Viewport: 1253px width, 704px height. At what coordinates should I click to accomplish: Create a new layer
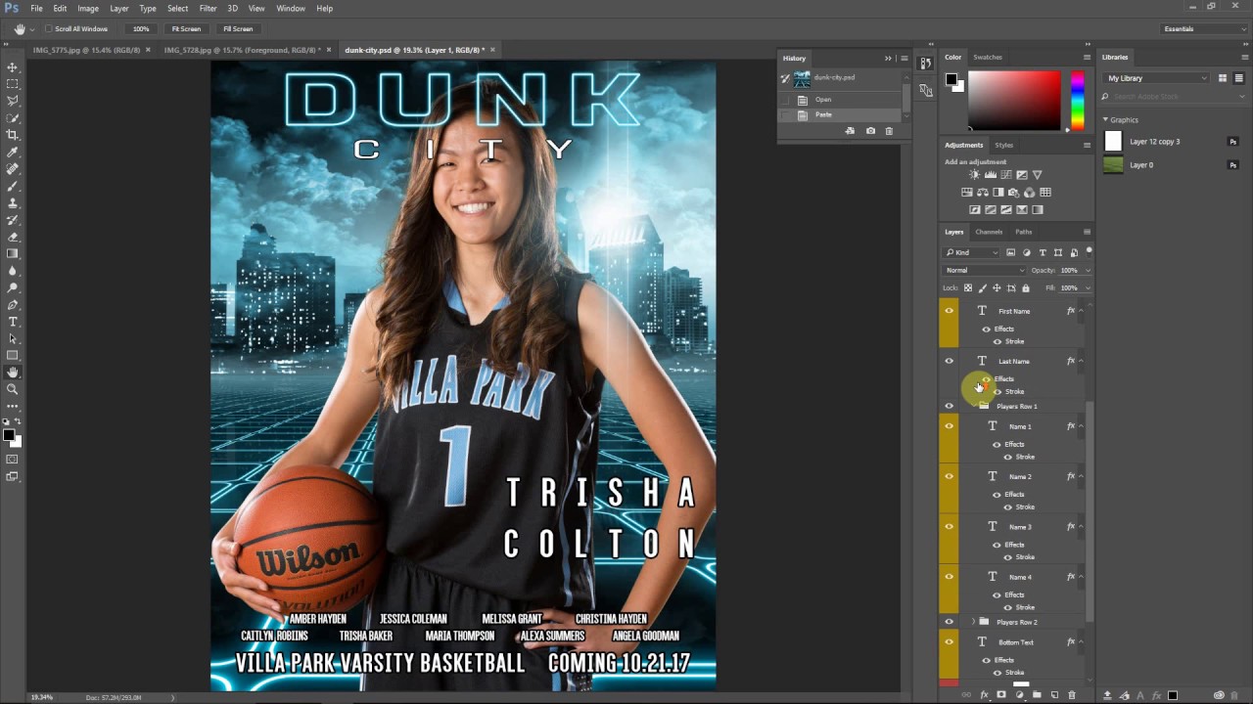[x=1054, y=695]
